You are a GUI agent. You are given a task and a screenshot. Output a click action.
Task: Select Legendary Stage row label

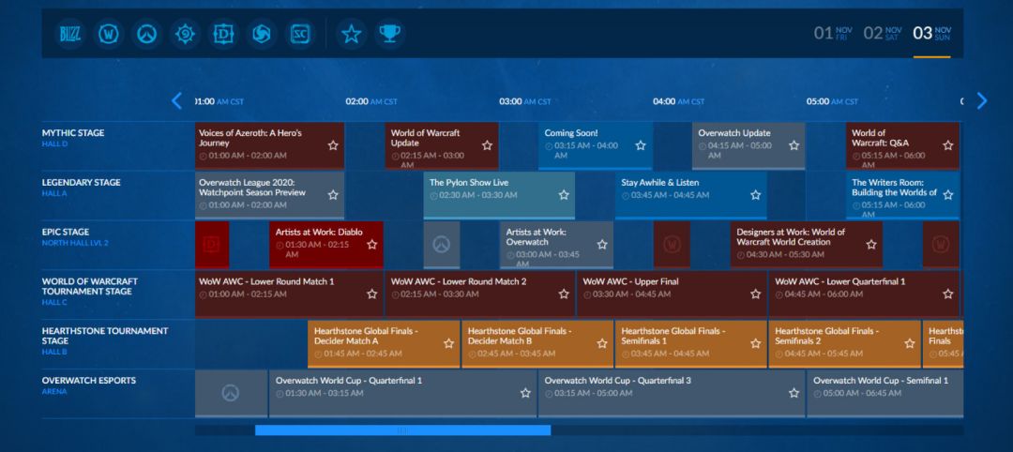81,183
